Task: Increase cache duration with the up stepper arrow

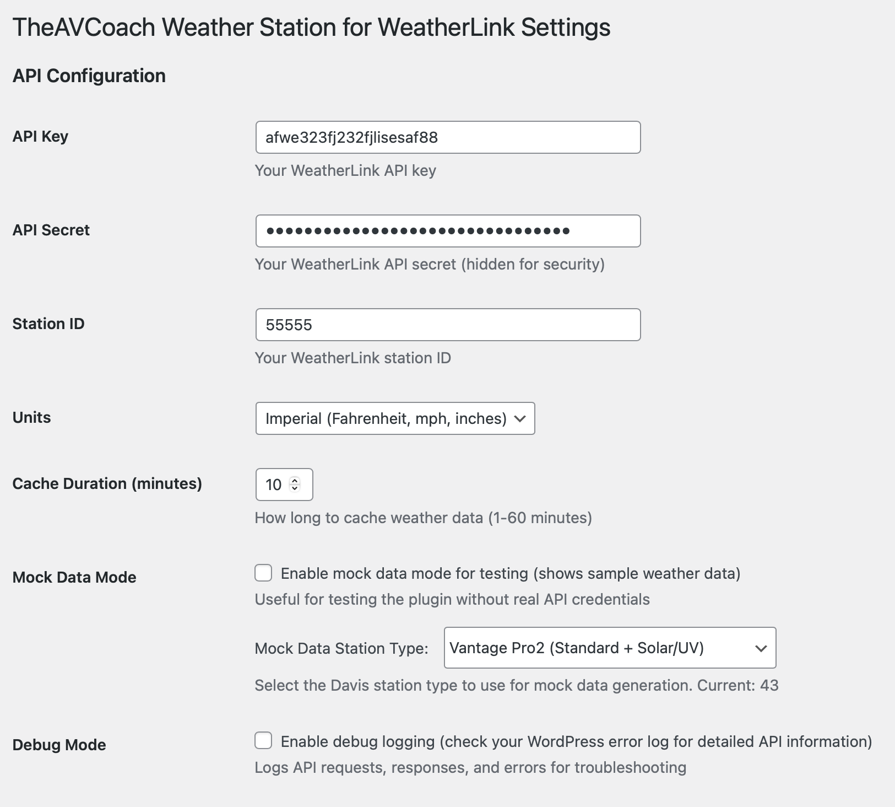Action: 295,481
